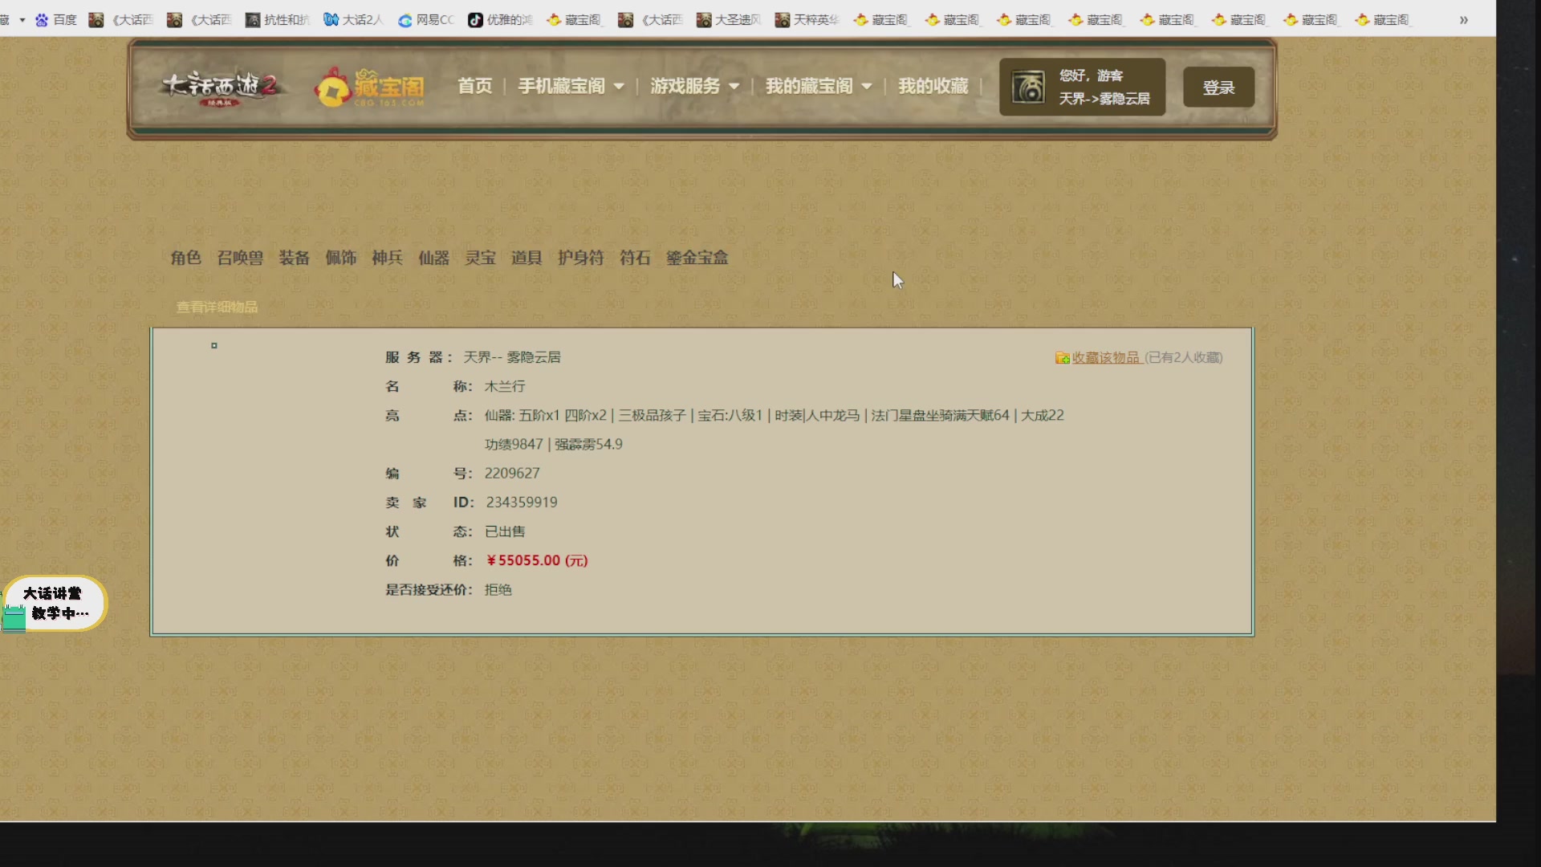Open the 大话2人 bookmark
This screenshot has height=867, width=1541.
(x=353, y=20)
